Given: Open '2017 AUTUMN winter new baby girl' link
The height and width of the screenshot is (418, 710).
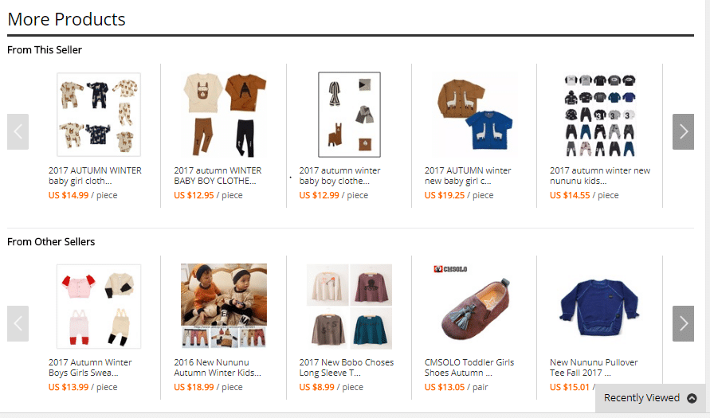Looking at the screenshot, I should pyautogui.click(x=468, y=175).
